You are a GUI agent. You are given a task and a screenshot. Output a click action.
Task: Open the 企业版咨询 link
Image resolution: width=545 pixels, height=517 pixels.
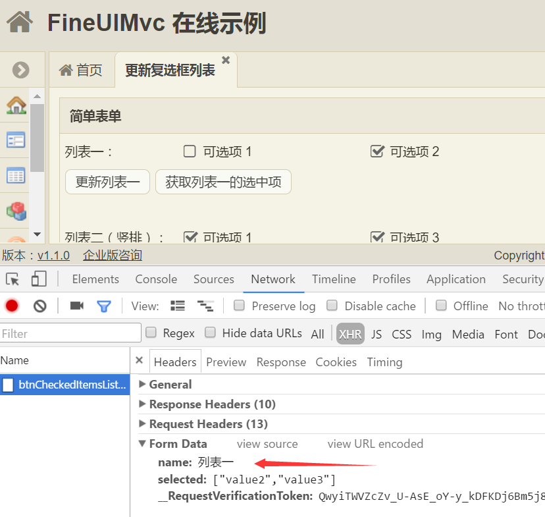[x=113, y=256]
